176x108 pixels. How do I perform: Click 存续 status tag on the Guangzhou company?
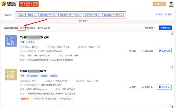coord(22,42)
